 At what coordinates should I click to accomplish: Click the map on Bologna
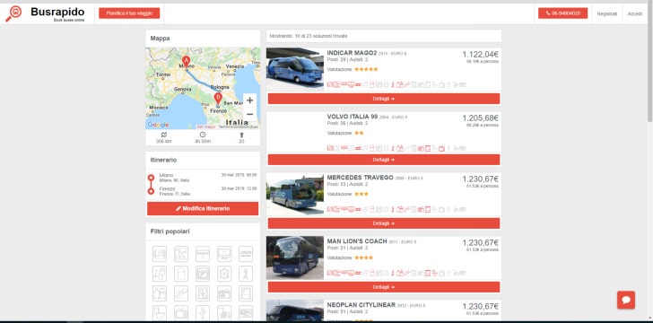pos(220,88)
